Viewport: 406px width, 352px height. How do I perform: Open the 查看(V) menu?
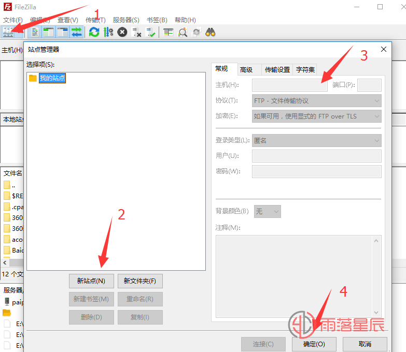click(67, 20)
